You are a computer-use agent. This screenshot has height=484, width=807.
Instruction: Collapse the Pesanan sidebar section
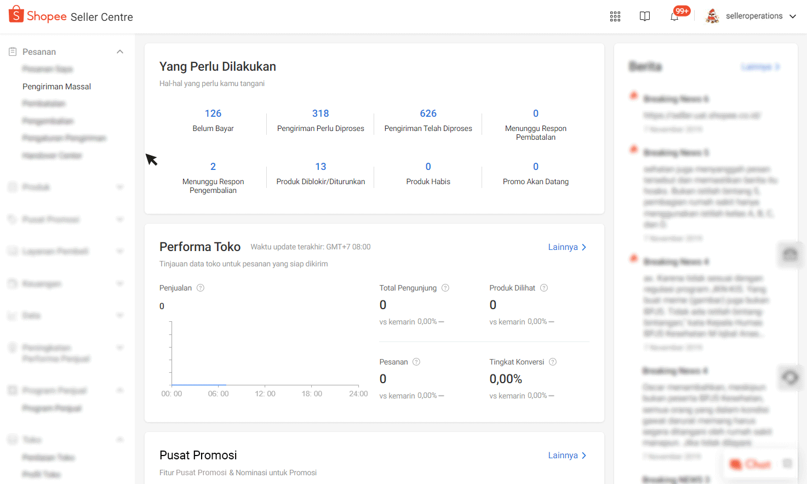(x=120, y=52)
